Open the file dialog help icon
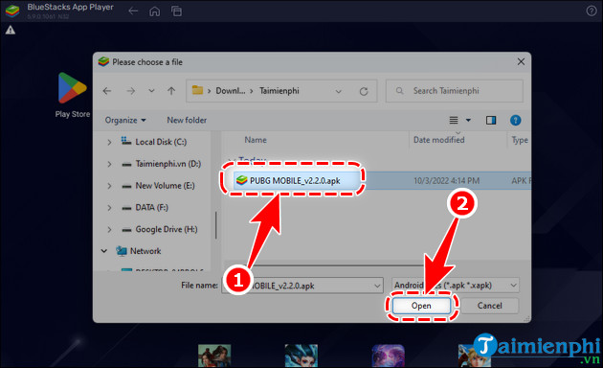The height and width of the screenshot is (368, 603). click(515, 121)
